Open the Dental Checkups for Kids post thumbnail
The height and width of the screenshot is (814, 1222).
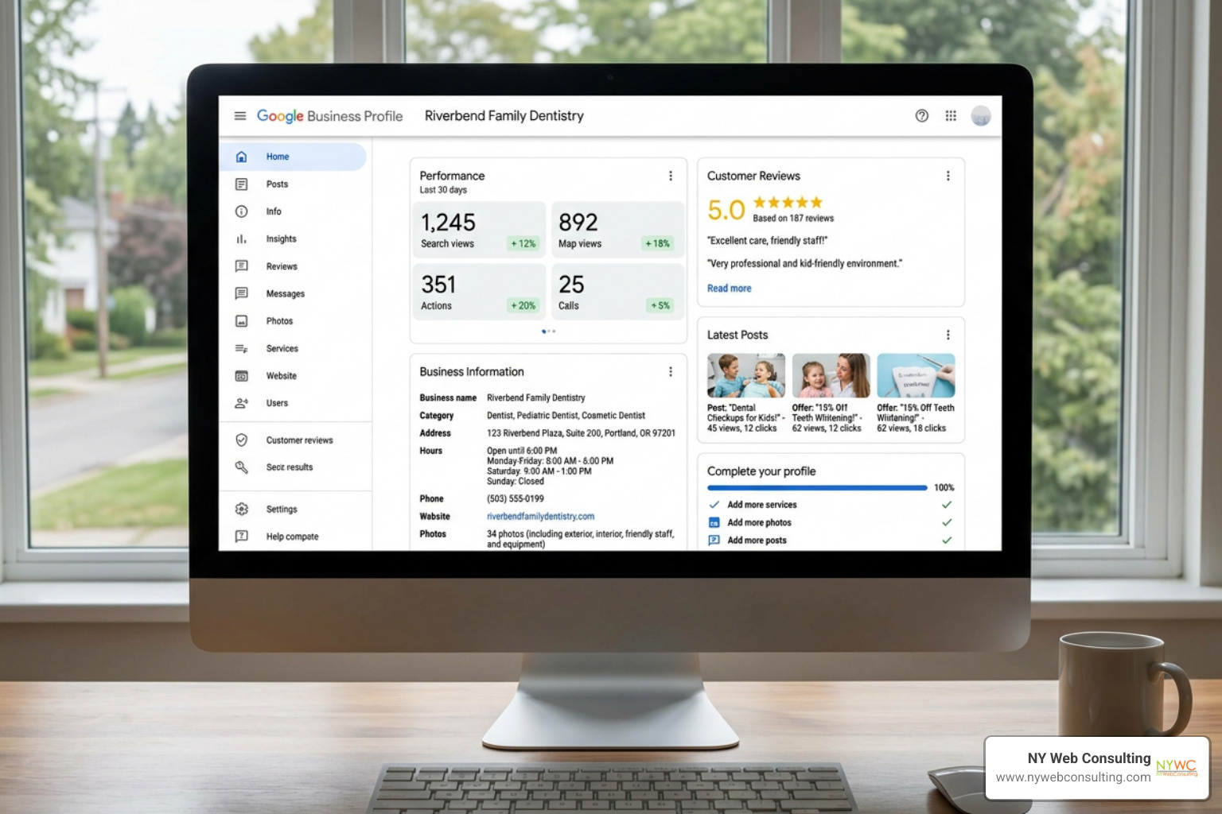[745, 375]
